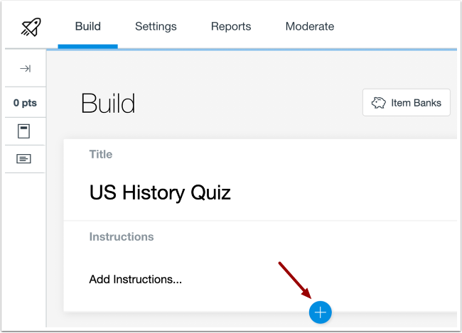Switch to the Build tab
This screenshot has width=462, height=333.
pos(88,27)
